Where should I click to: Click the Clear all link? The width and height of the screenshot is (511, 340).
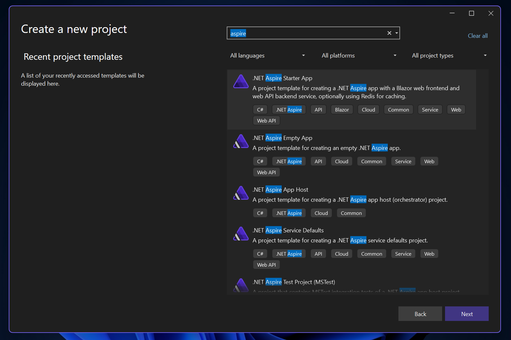coord(478,36)
